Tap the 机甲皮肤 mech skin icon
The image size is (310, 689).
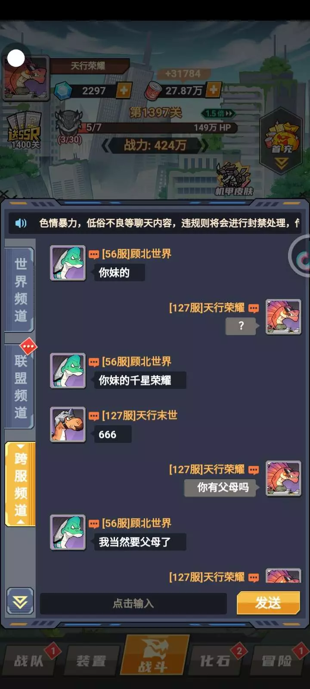point(234,178)
